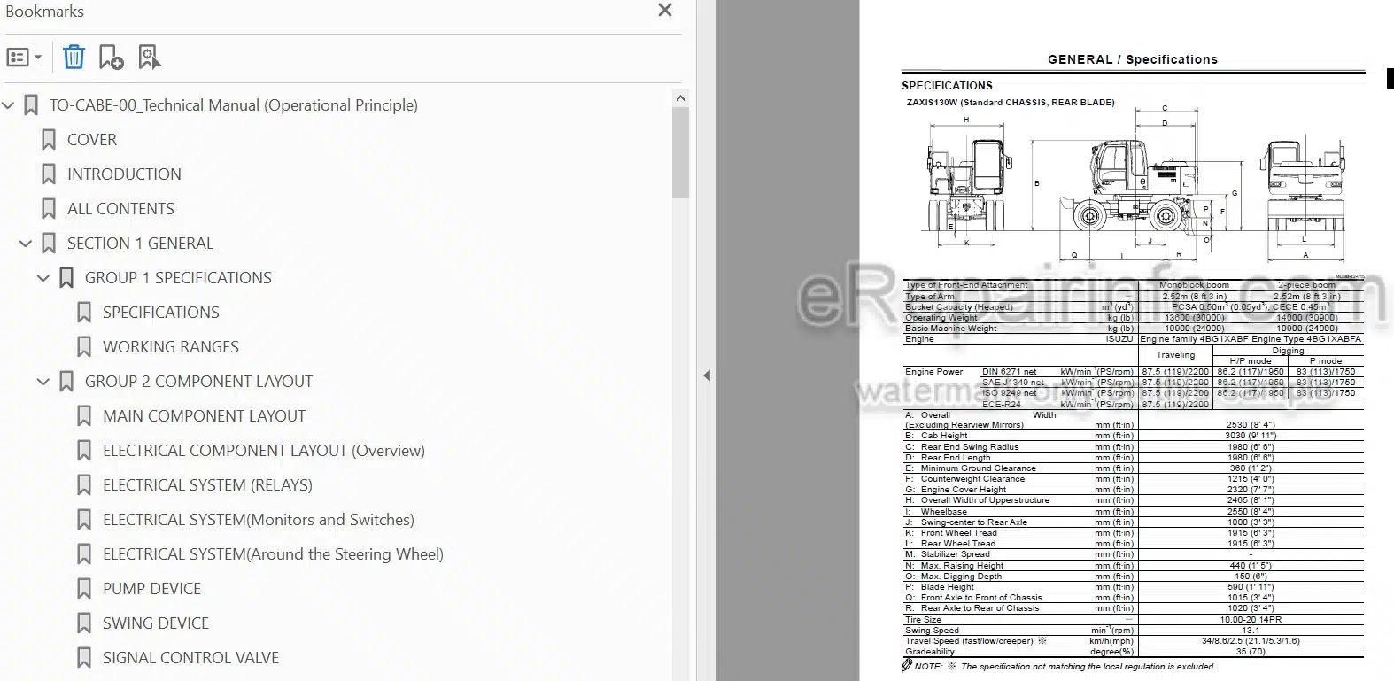The image size is (1394, 681).
Task: Click bookmark icon beside MAIN COMPONENT LAYOUT
Action: (84, 416)
